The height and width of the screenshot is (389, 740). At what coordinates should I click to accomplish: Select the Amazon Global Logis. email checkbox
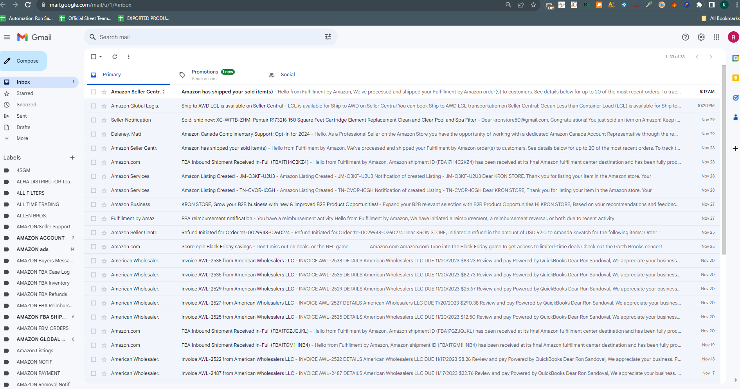[94, 106]
